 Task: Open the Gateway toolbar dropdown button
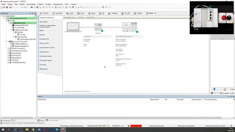[82, 17]
